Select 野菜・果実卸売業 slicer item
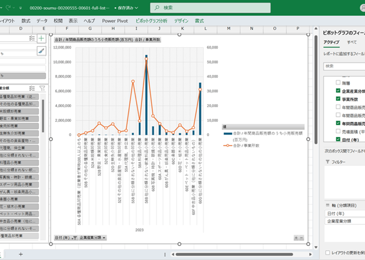The height and width of the screenshot is (260, 365). (x=19, y=119)
